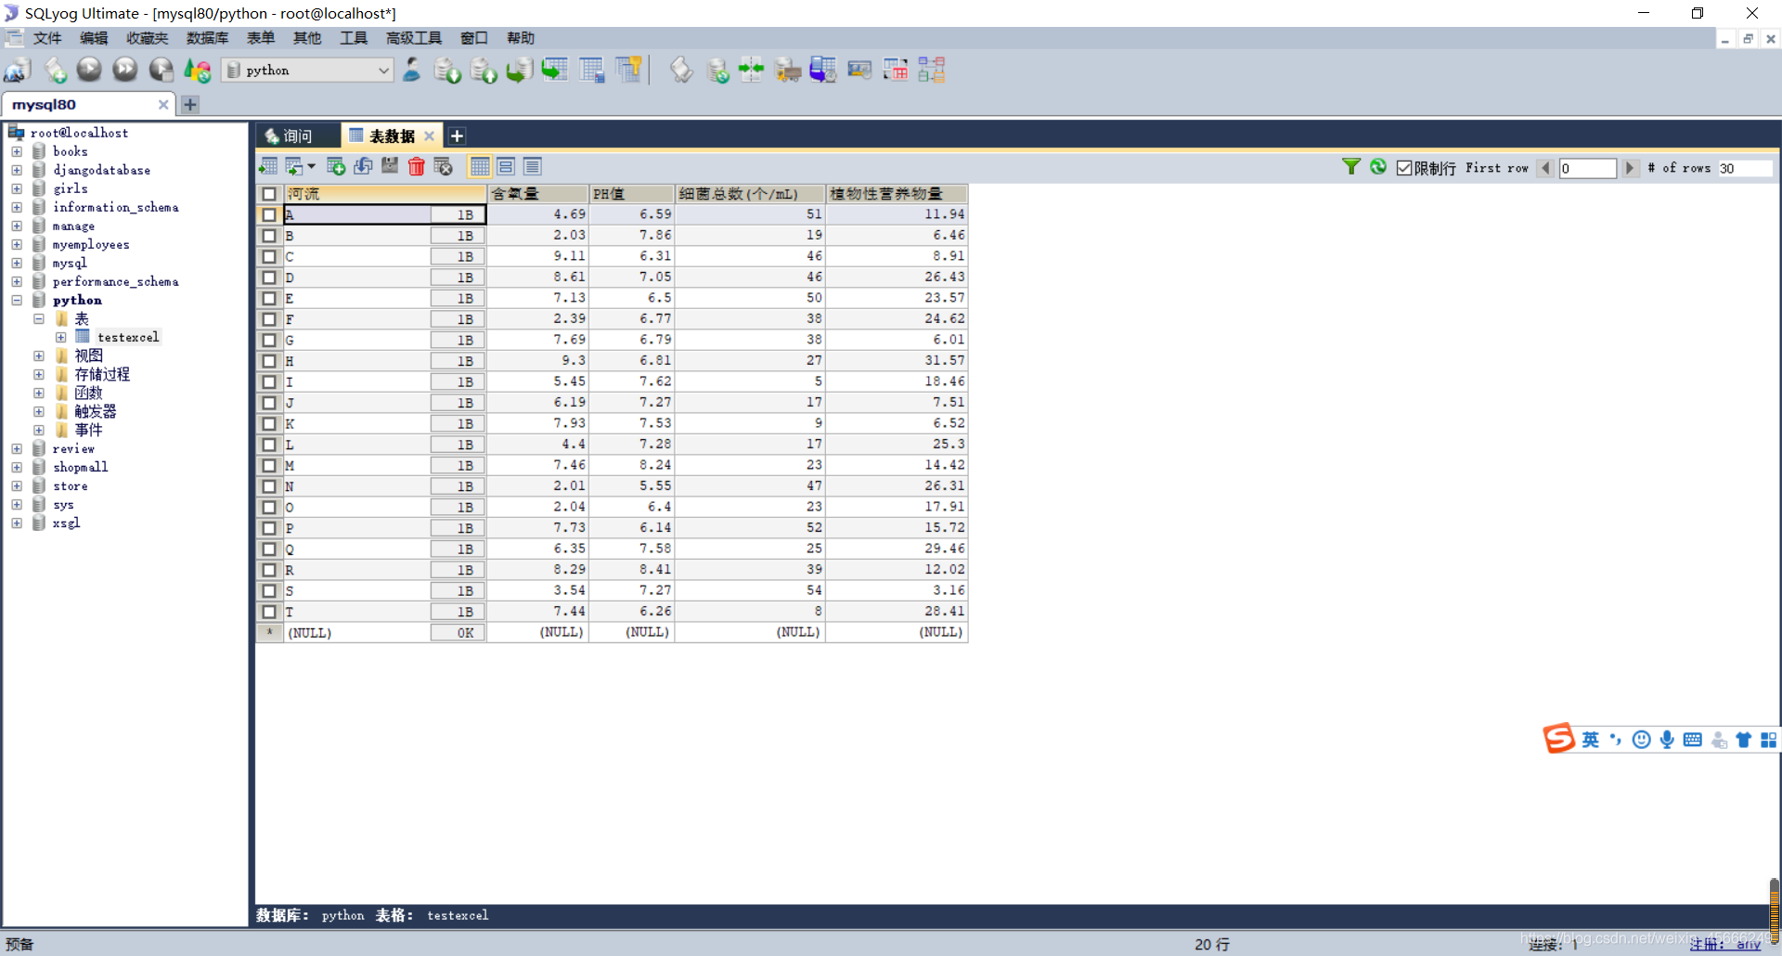Delete selected rows with trash icon
The image size is (1782, 956).
coord(417,166)
